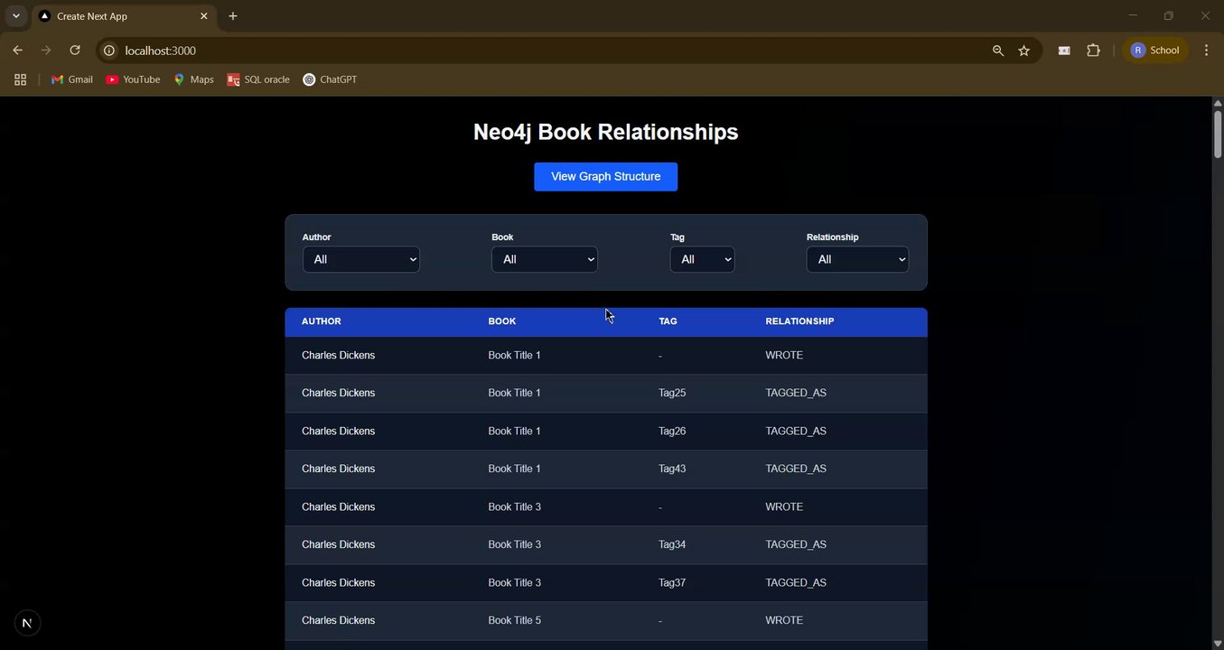
Task: Click the Tag34 cell
Action: pos(672,544)
